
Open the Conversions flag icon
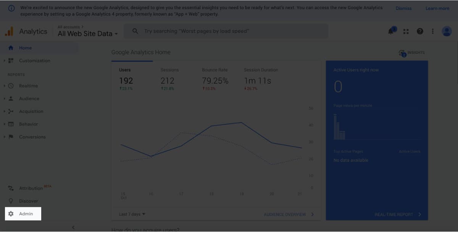(11, 137)
